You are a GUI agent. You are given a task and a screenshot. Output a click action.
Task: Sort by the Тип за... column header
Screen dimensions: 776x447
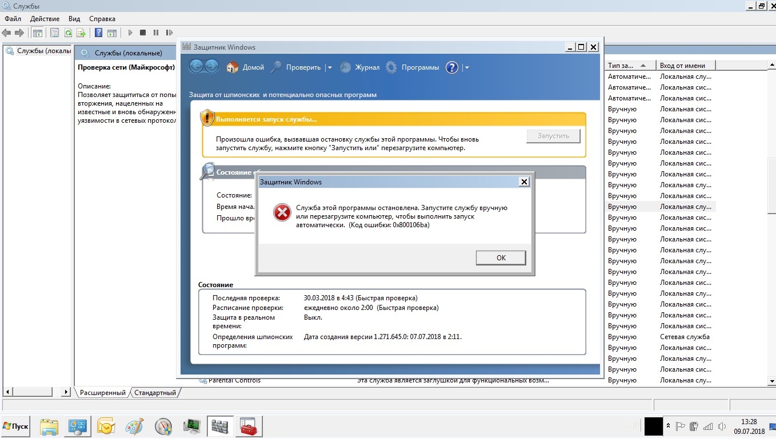630,66
